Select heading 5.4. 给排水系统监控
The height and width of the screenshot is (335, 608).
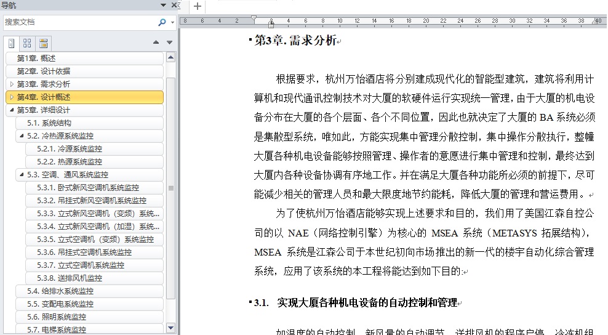pos(90,291)
